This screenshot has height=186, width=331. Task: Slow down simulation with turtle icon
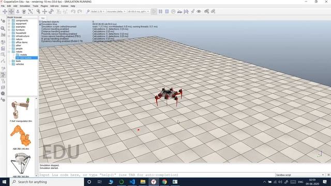pos(179,11)
